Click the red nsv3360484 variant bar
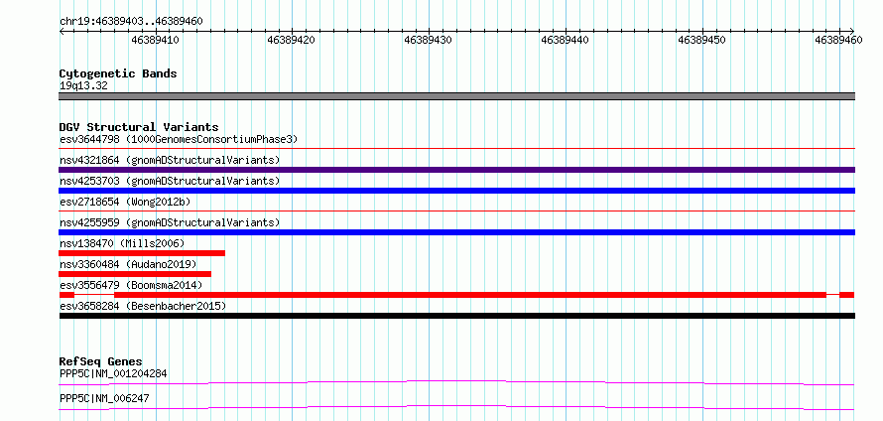The width and height of the screenshot is (883, 421). click(x=135, y=274)
